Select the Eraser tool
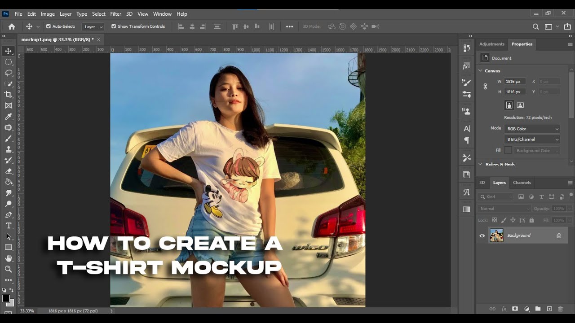 tap(9, 171)
